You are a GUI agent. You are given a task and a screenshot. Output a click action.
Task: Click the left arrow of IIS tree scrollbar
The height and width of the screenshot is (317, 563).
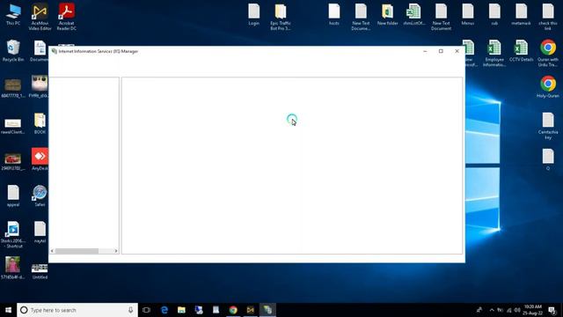[x=53, y=251]
